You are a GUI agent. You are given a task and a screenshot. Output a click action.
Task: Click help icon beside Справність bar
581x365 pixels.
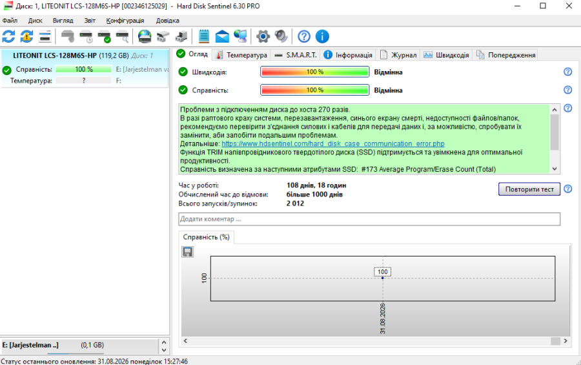(x=567, y=90)
